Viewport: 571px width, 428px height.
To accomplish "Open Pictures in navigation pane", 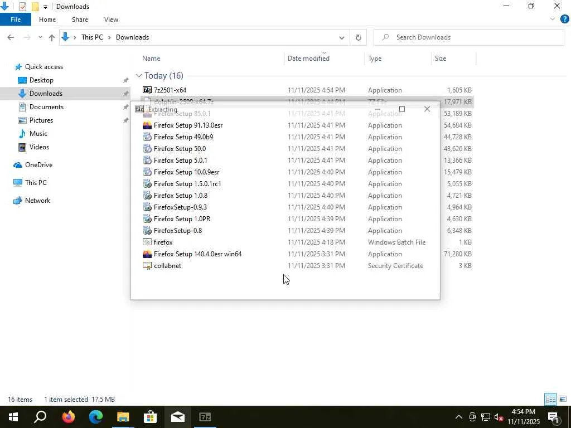I will click(41, 120).
